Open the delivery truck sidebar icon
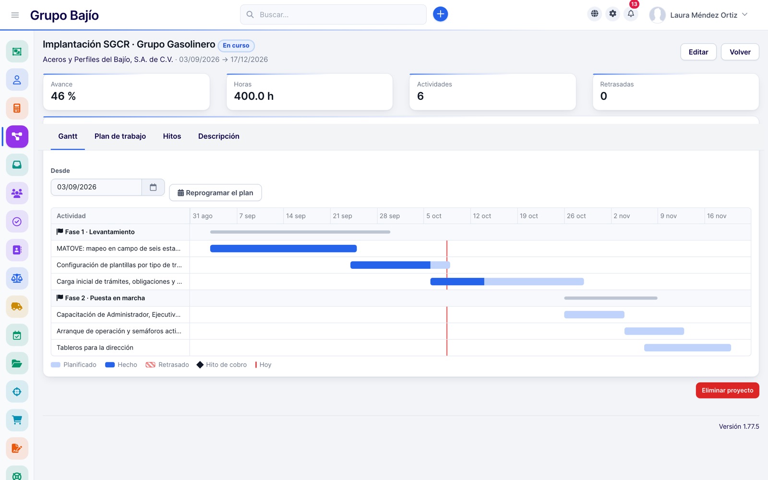768x480 pixels. 17,306
